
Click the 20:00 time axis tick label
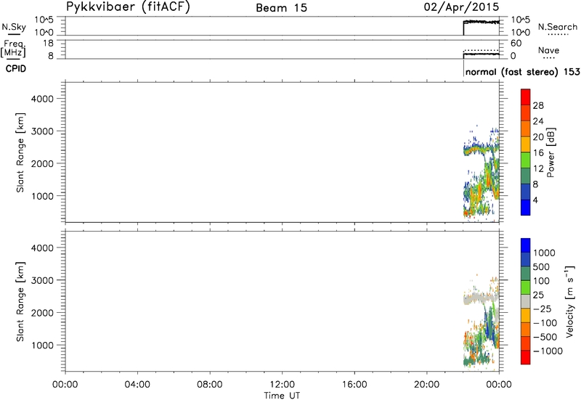click(427, 385)
